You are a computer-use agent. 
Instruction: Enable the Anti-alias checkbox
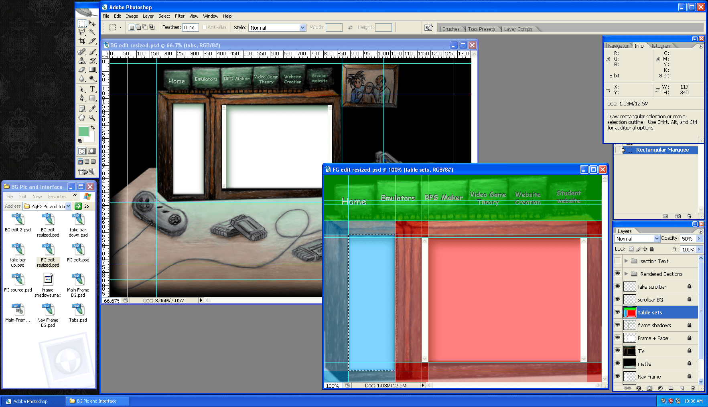pyautogui.click(x=205, y=27)
